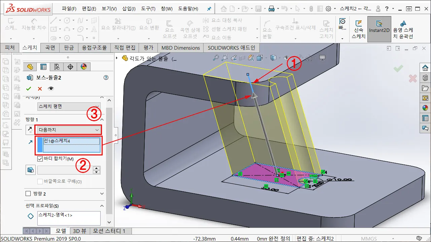The image size is (431, 242).
Task: Open the 다음까지 end condition dropdown
Action: pyautogui.click(x=69, y=130)
